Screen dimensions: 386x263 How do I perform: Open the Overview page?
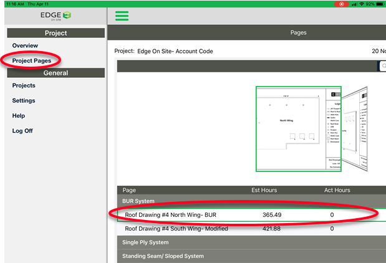point(25,45)
